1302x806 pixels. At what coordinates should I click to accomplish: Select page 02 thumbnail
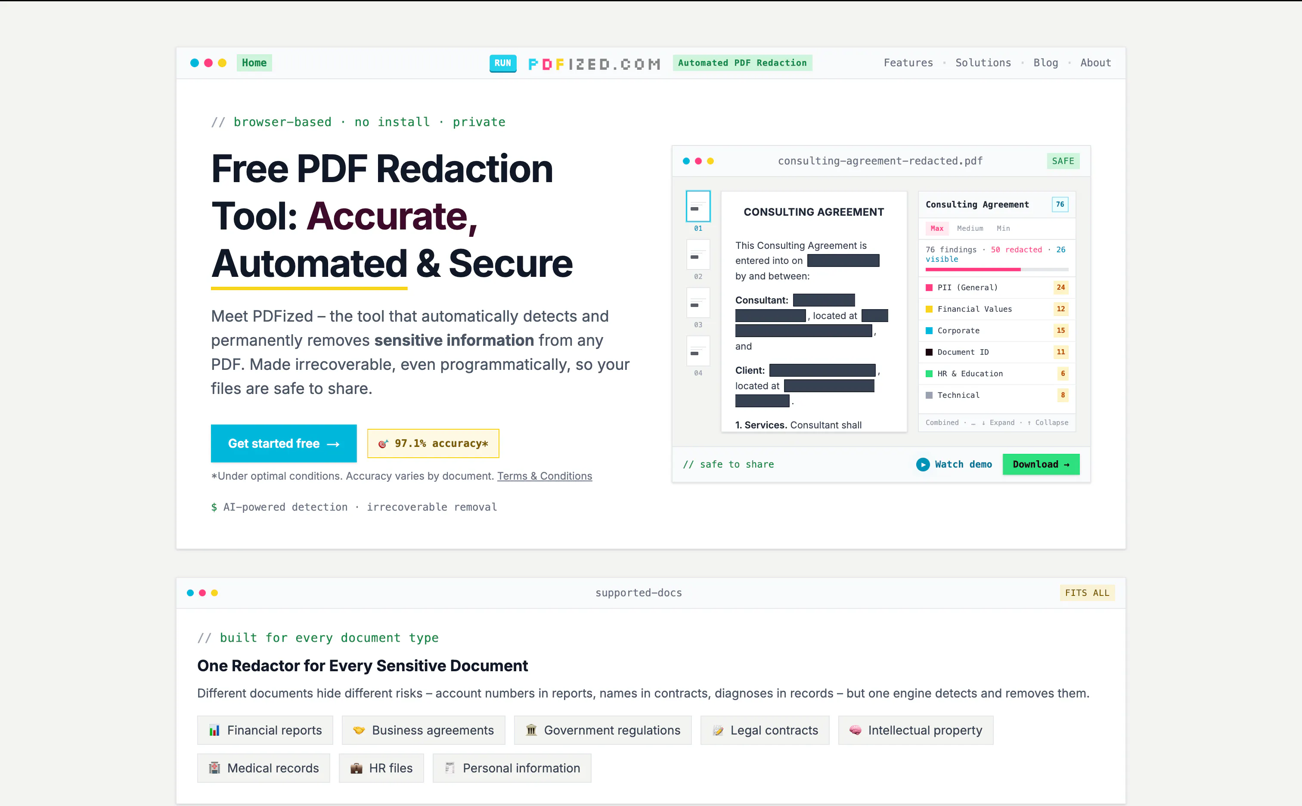pos(697,255)
